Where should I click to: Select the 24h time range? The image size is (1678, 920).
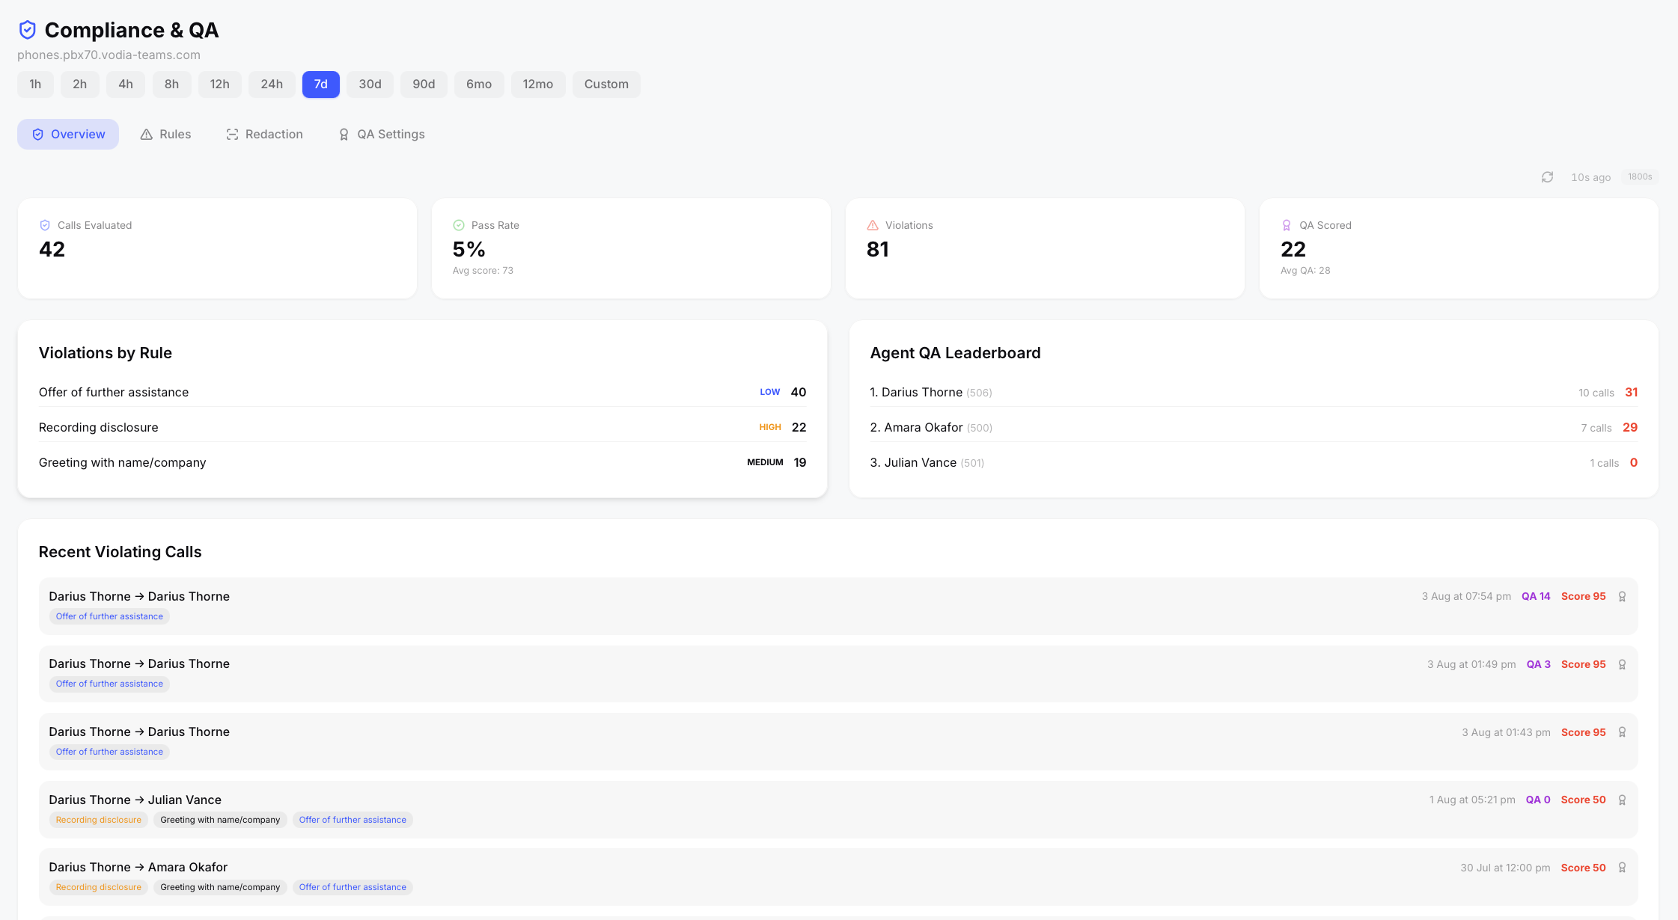pos(272,85)
